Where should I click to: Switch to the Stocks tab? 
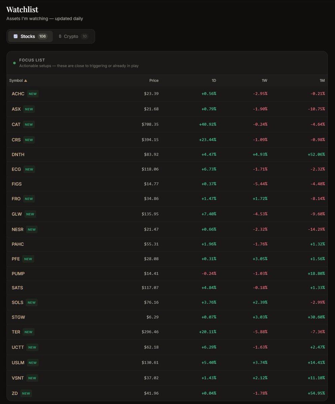tap(30, 36)
